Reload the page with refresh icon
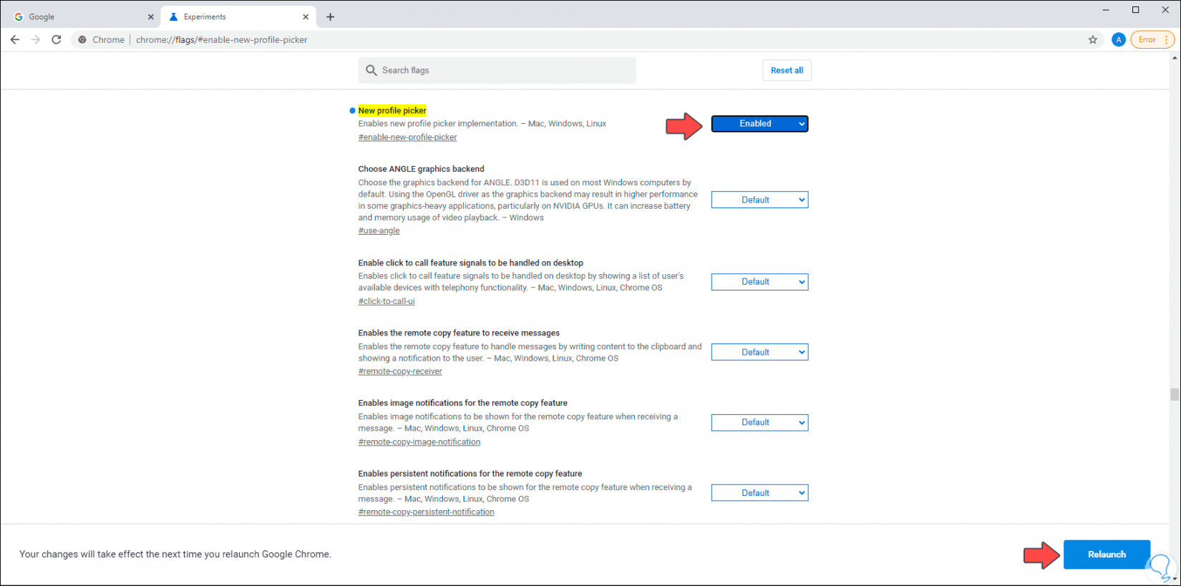This screenshot has height=586, width=1181. 57,40
